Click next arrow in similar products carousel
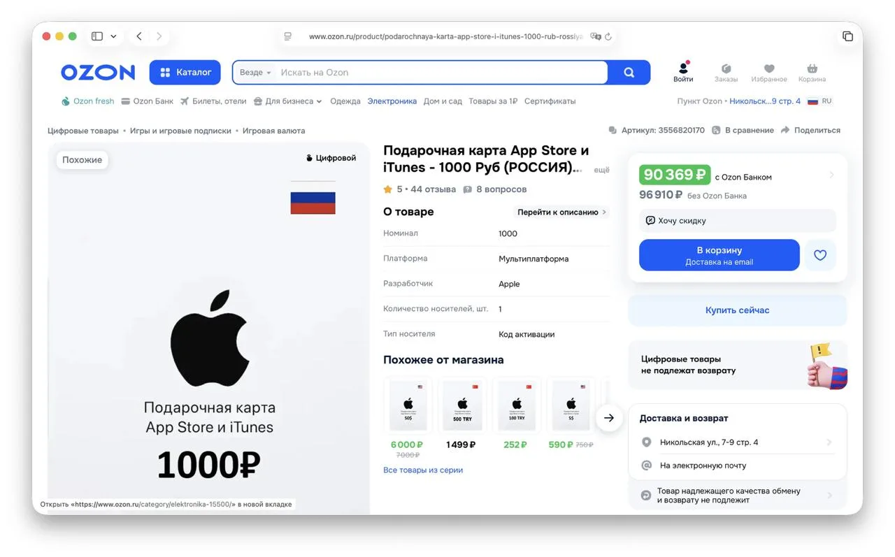Image resolution: width=895 pixels, height=557 pixels. (x=609, y=418)
